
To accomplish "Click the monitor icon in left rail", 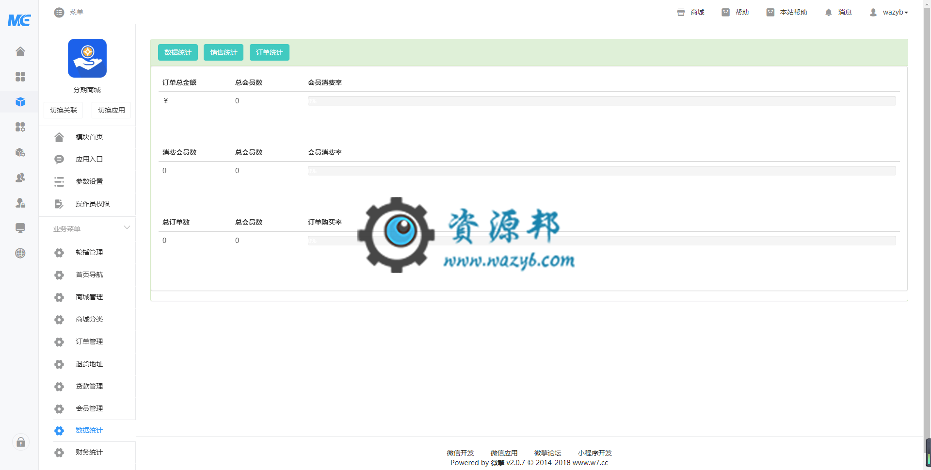I will coord(20,228).
